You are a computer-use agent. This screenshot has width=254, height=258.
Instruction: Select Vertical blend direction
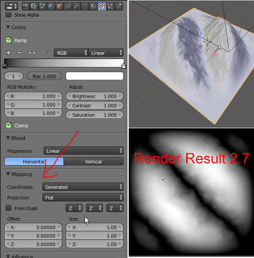click(94, 161)
